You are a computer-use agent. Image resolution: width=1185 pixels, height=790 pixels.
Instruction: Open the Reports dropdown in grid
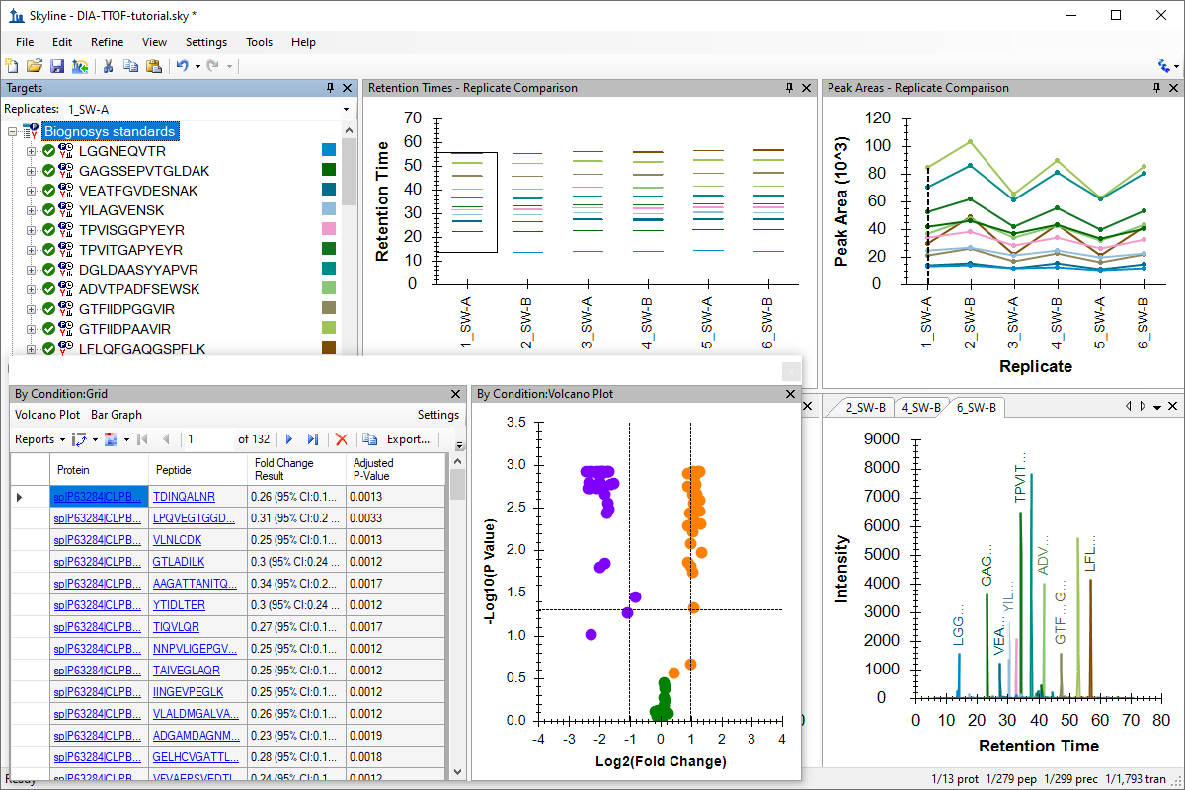(40, 439)
